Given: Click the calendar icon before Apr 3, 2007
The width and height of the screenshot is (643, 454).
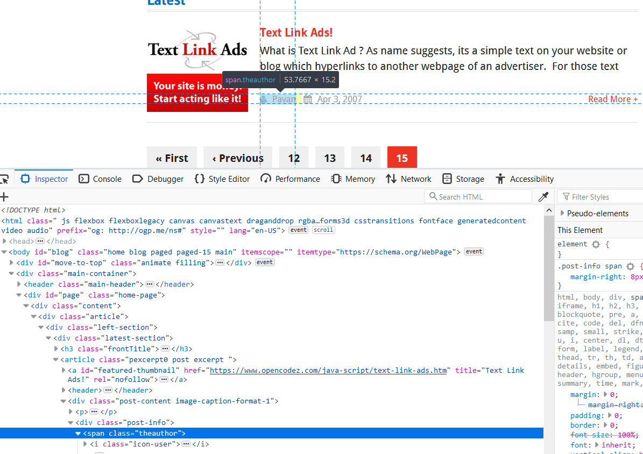Looking at the screenshot, I should pos(308,100).
